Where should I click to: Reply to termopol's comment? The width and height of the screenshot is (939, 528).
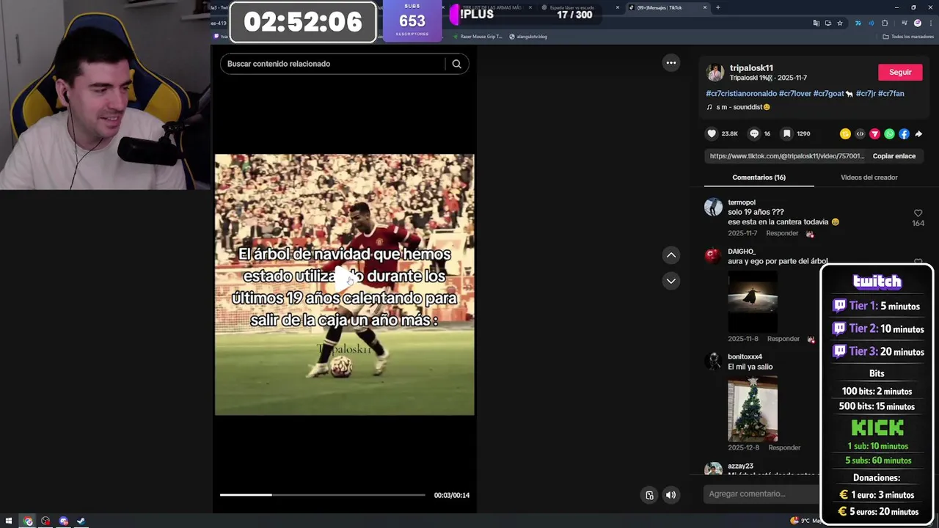click(782, 233)
